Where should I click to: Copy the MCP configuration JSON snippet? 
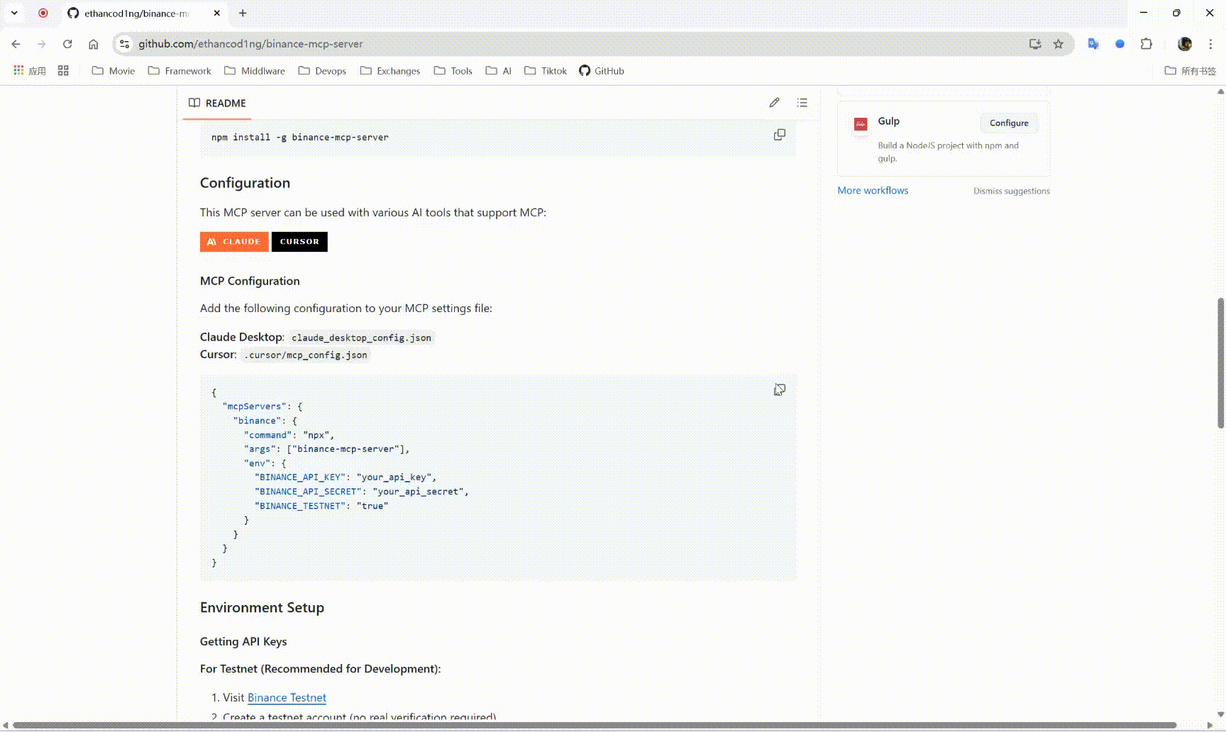(779, 389)
